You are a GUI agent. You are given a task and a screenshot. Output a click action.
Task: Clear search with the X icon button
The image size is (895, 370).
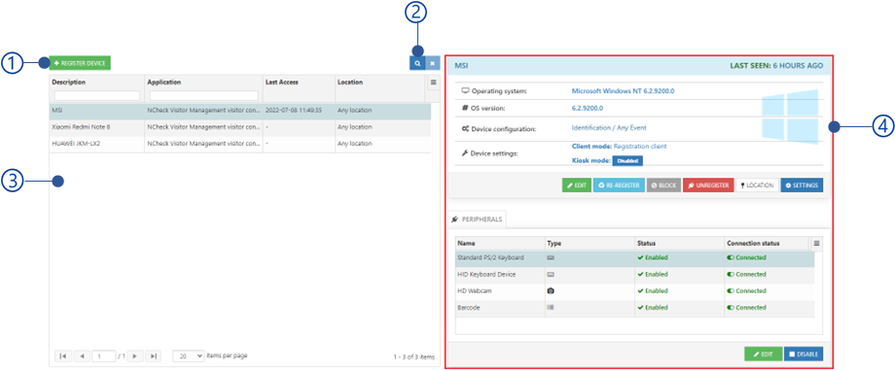pyautogui.click(x=433, y=63)
